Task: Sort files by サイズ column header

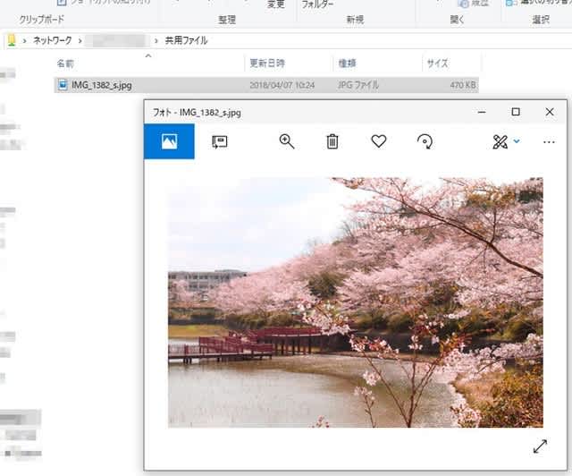Action: (437, 64)
